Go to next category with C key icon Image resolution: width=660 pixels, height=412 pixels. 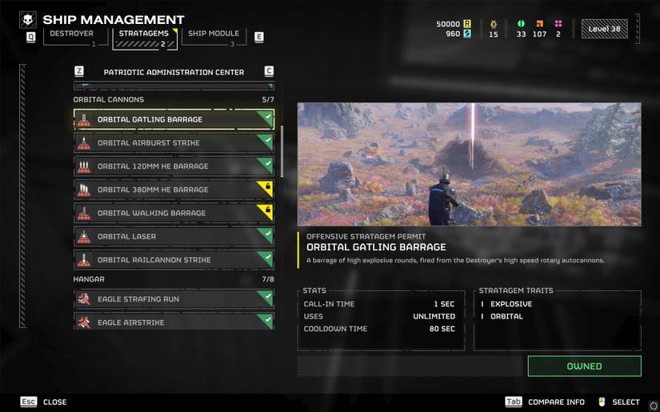click(x=269, y=71)
